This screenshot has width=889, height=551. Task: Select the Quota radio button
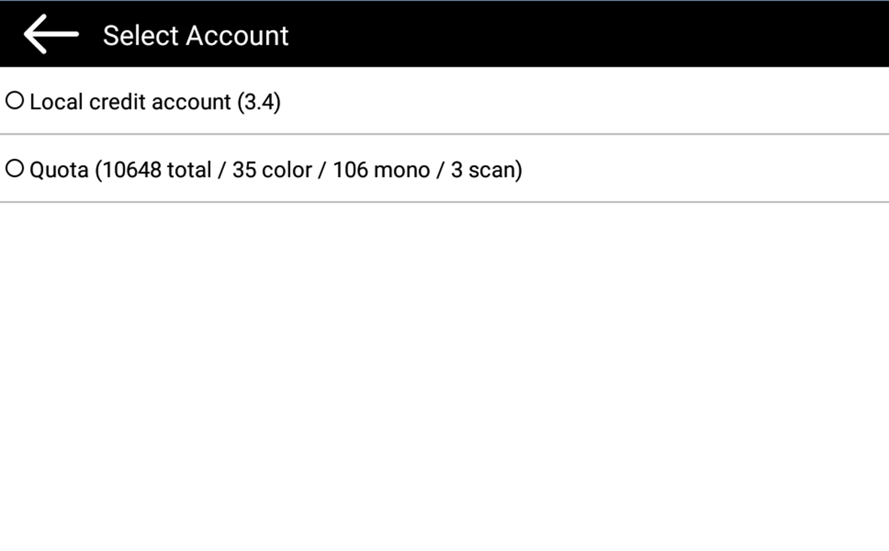[15, 169]
